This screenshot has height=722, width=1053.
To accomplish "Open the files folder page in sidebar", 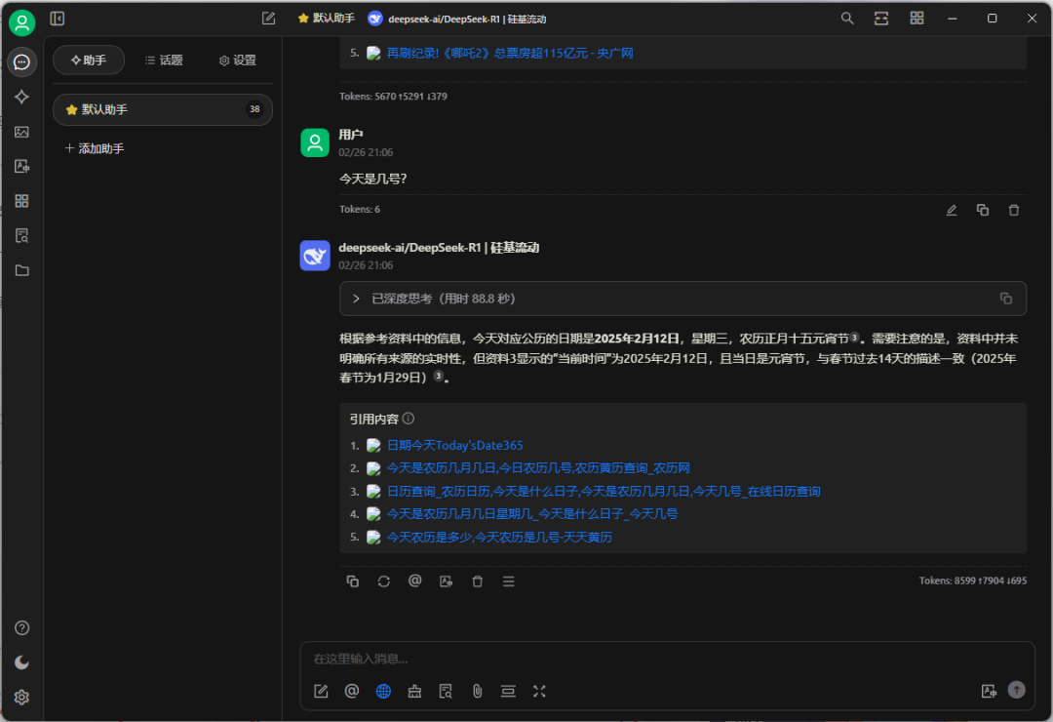I will 22,270.
